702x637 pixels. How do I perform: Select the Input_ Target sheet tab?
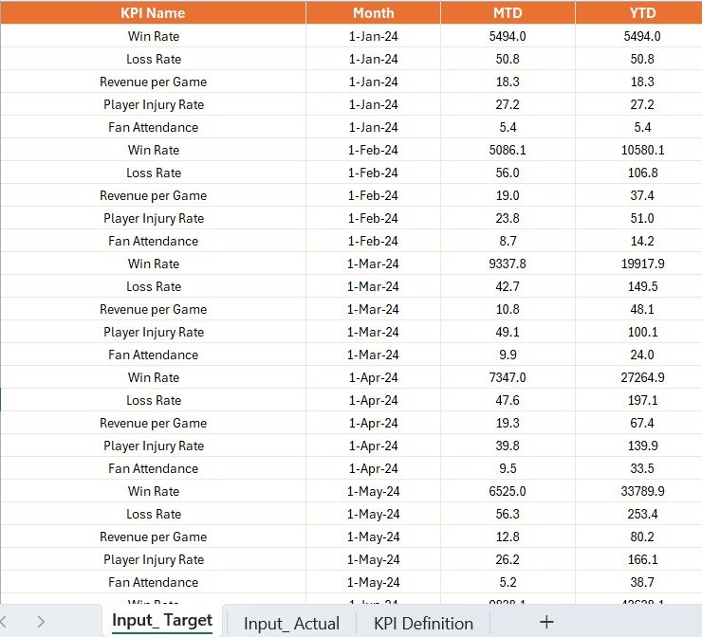click(162, 621)
